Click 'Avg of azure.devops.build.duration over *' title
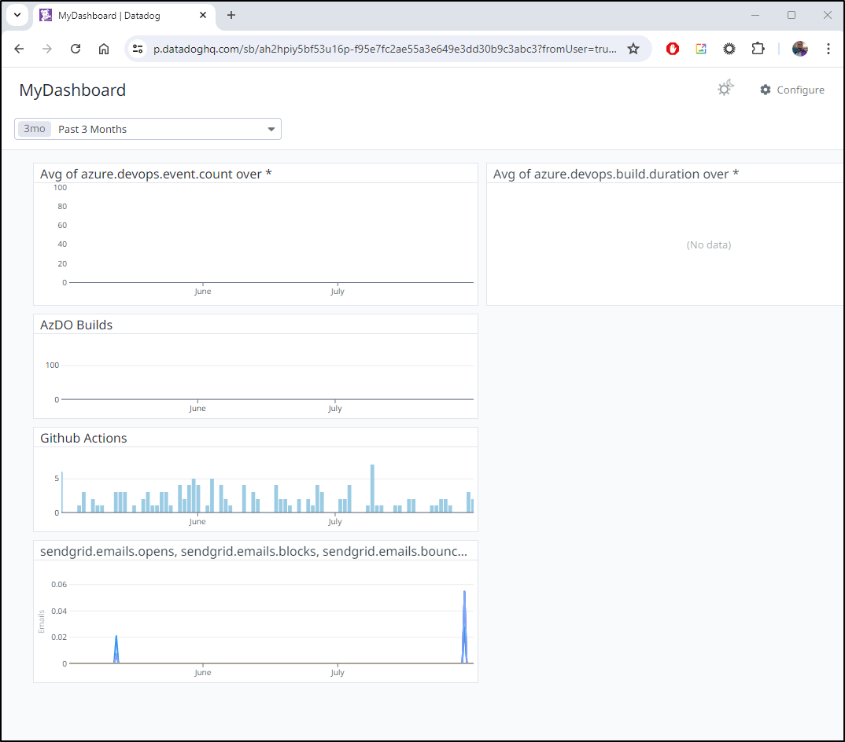This screenshot has width=845, height=742. pyautogui.click(x=616, y=174)
